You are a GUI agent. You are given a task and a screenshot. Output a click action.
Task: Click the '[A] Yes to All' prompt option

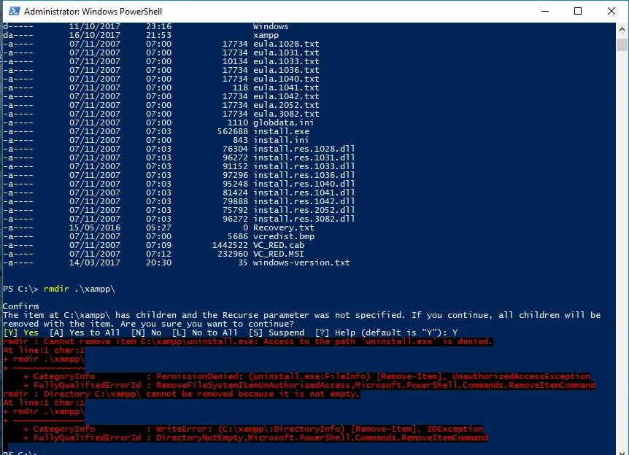point(85,332)
